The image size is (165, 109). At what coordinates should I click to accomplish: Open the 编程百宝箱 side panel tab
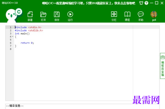point(162,66)
